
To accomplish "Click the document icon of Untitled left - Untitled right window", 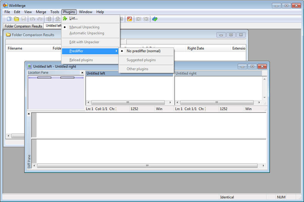I will pos(29,67).
